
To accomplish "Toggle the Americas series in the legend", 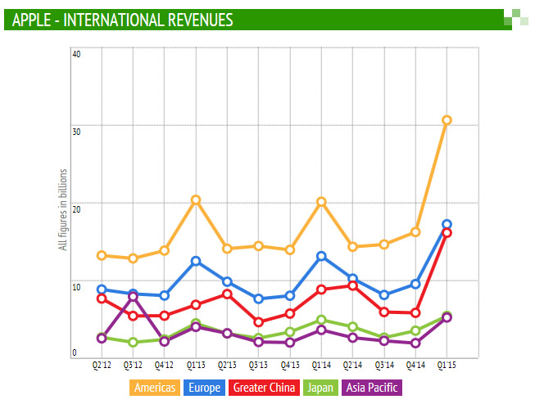I will [x=156, y=388].
